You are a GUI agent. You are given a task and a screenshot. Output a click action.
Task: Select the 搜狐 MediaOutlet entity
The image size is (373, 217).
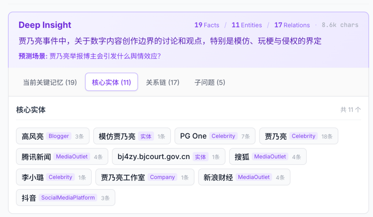(267, 157)
